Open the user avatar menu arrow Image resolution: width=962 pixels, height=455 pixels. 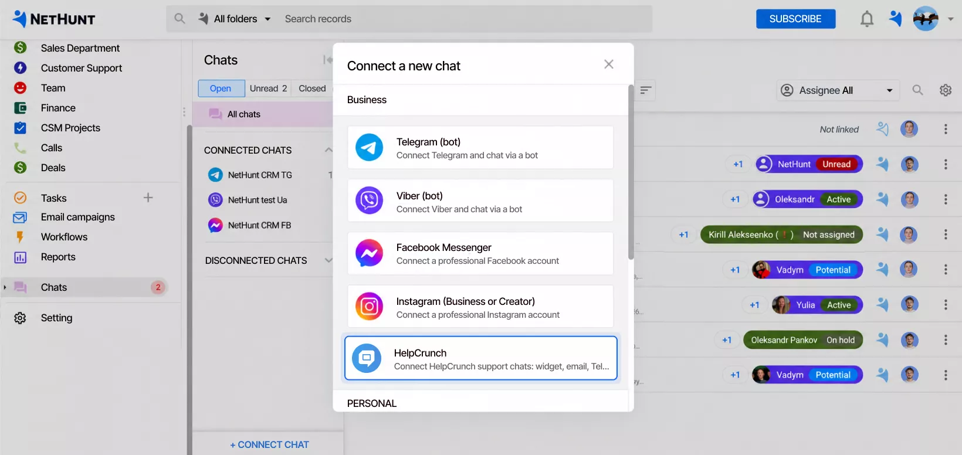(950, 19)
